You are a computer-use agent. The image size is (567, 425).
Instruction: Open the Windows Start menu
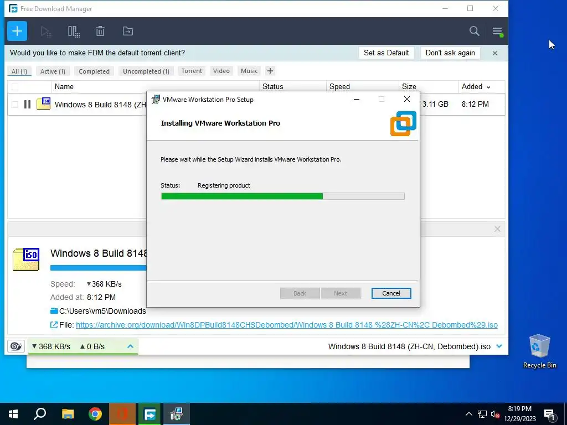13,414
